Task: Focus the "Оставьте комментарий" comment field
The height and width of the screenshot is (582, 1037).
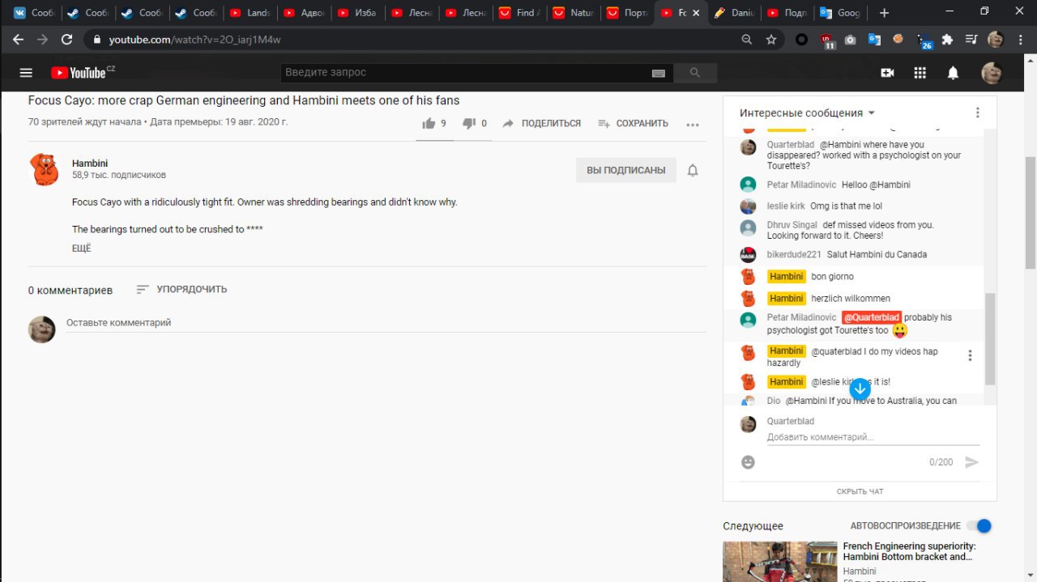Action: point(386,323)
